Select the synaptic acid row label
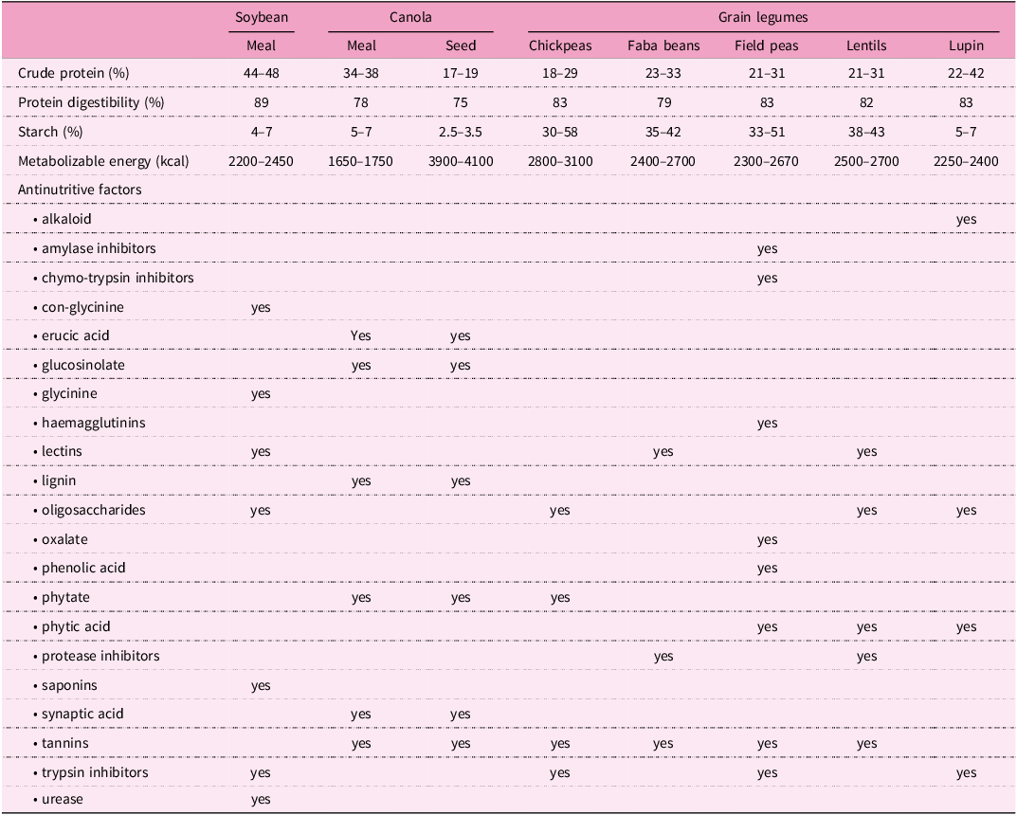 pos(82,714)
